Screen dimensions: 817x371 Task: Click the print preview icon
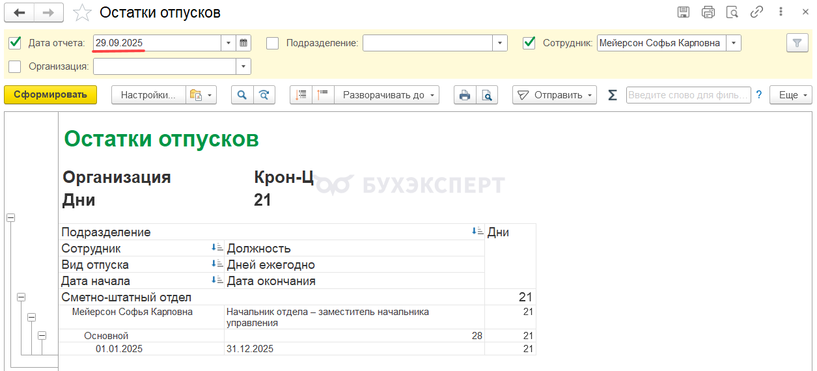coord(486,95)
